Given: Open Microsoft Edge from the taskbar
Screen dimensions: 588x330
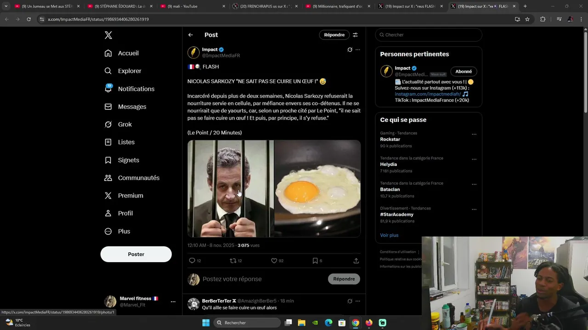Looking at the screenshot, I should tap(328, 323).
